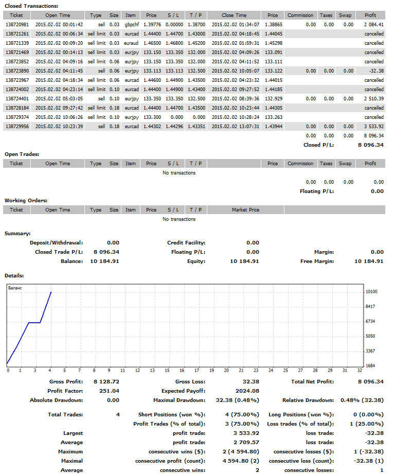Select ticket number 138729956

pos(17,126)
